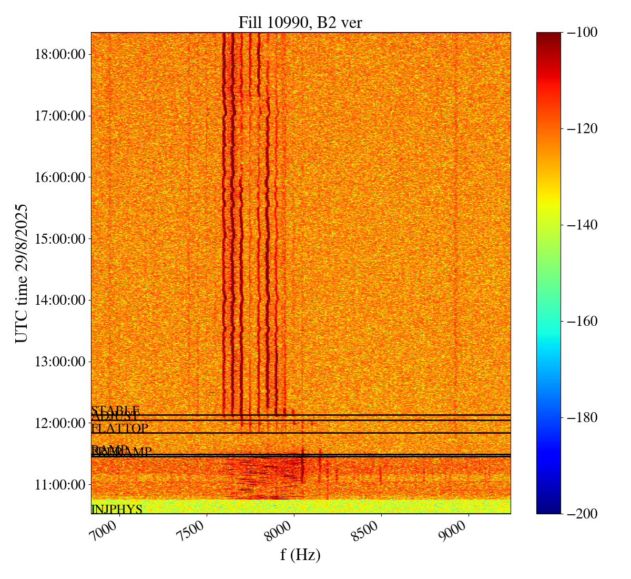Viewport: 631px width, 579px height.
Task: Click the FLATTOP beam mode annotation
Action: (x=120, y=428)
